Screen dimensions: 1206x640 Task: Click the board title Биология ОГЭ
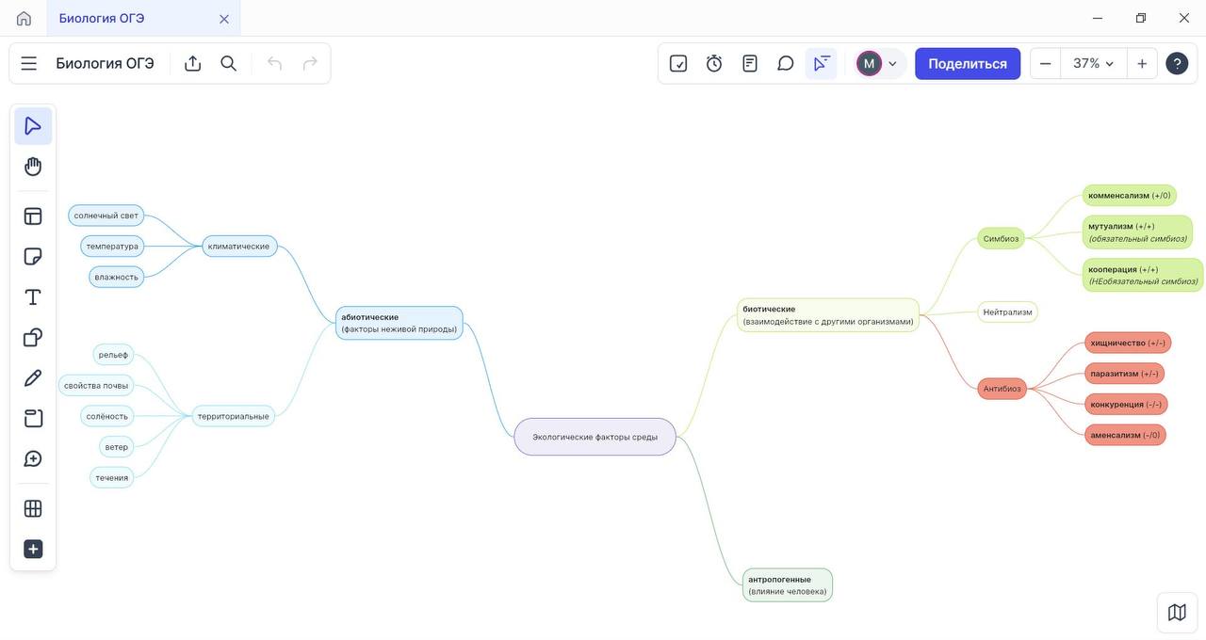105,63
